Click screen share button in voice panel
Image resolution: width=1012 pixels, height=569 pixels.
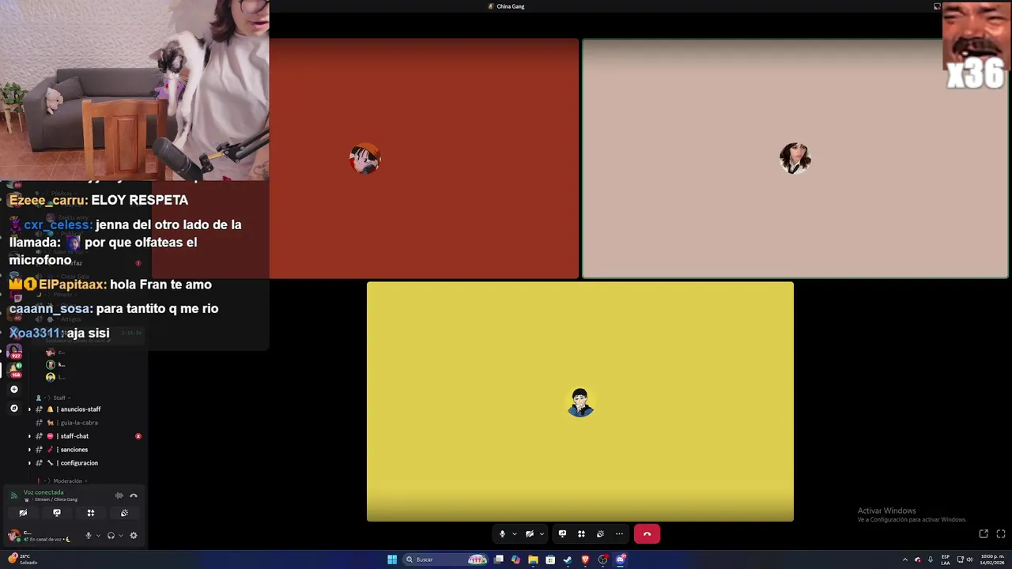tap(57, 513)
